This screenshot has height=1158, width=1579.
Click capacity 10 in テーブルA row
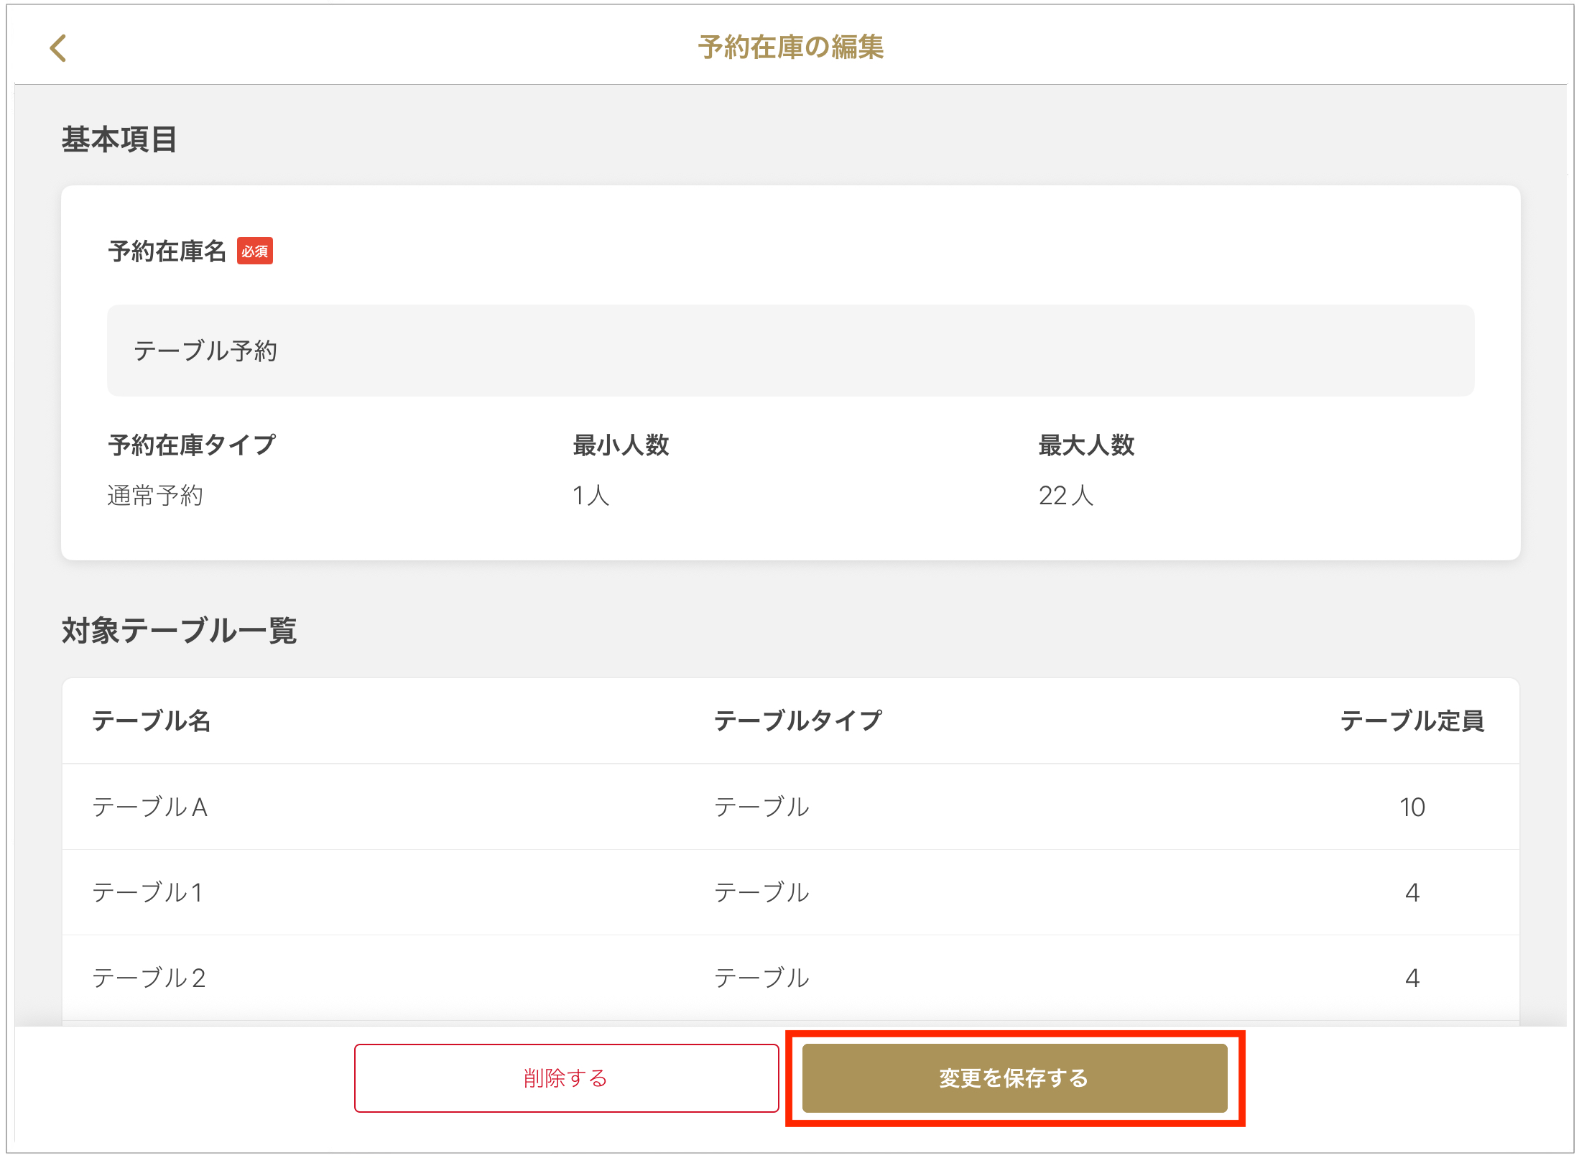(1412, 807)
